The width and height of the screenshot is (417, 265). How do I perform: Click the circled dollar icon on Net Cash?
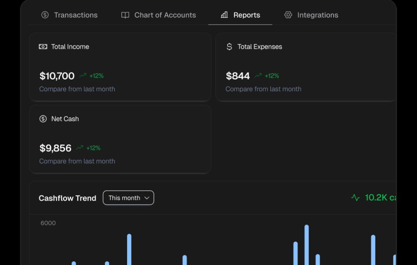[42, 119]
